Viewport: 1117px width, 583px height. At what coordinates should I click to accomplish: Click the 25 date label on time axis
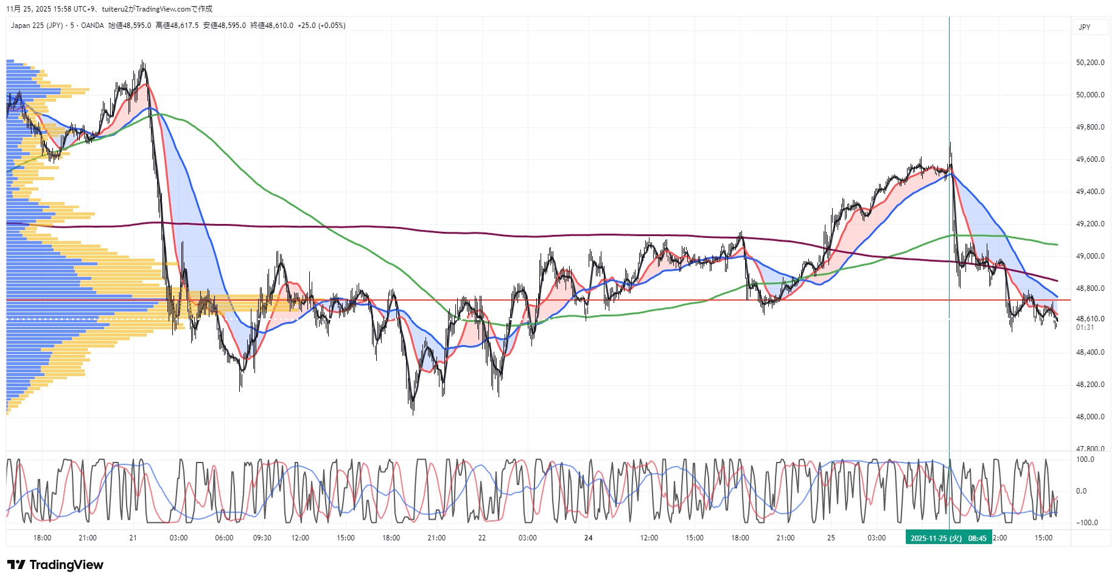click(x=831, y=538)
